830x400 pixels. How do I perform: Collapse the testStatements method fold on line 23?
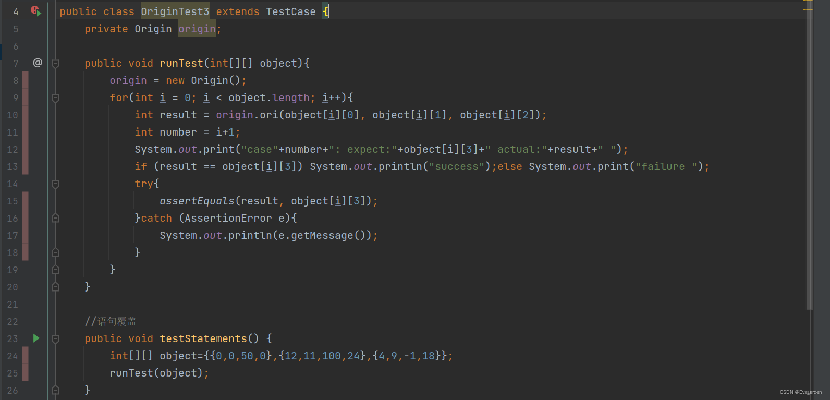pos(55,338)
